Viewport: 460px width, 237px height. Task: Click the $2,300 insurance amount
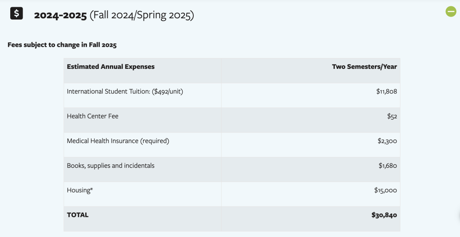[387, 141]
